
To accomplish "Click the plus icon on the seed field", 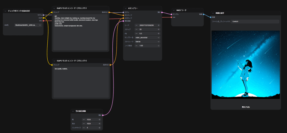I will click(x=158, y=25).
